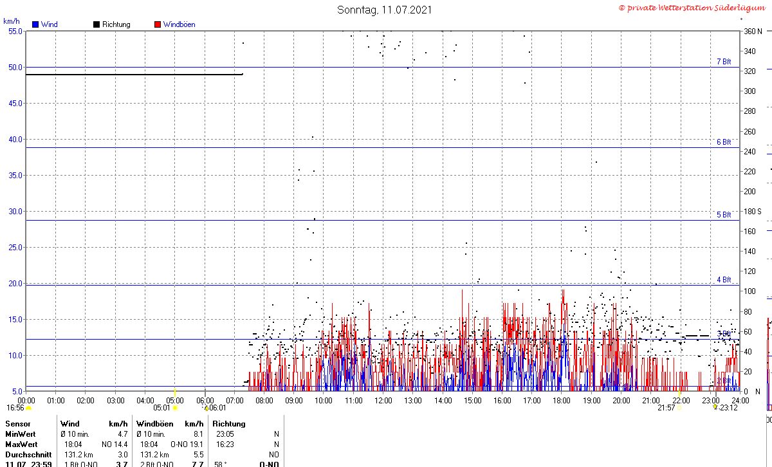Click the Windböen legend label
Image resolution: width=772 pixels, height=467 pixels.
point(179,24)
